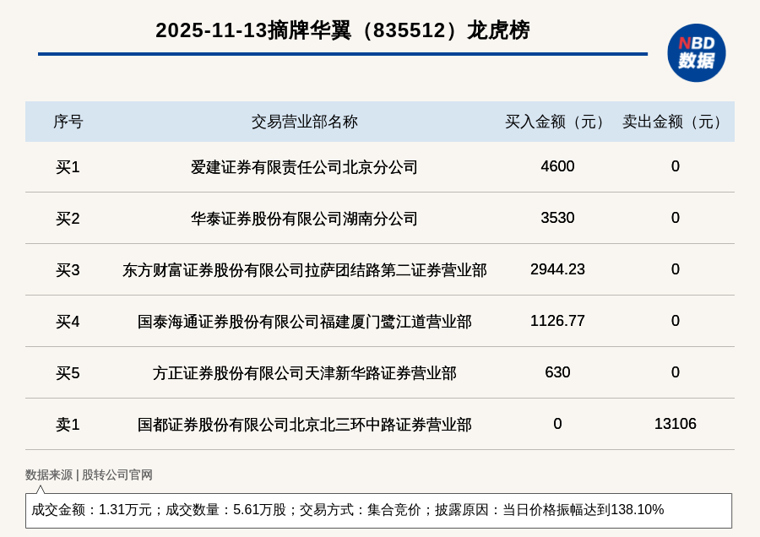Click the 买1 row label
This screenshot has width=760, height=537.
tap(68, 167)
